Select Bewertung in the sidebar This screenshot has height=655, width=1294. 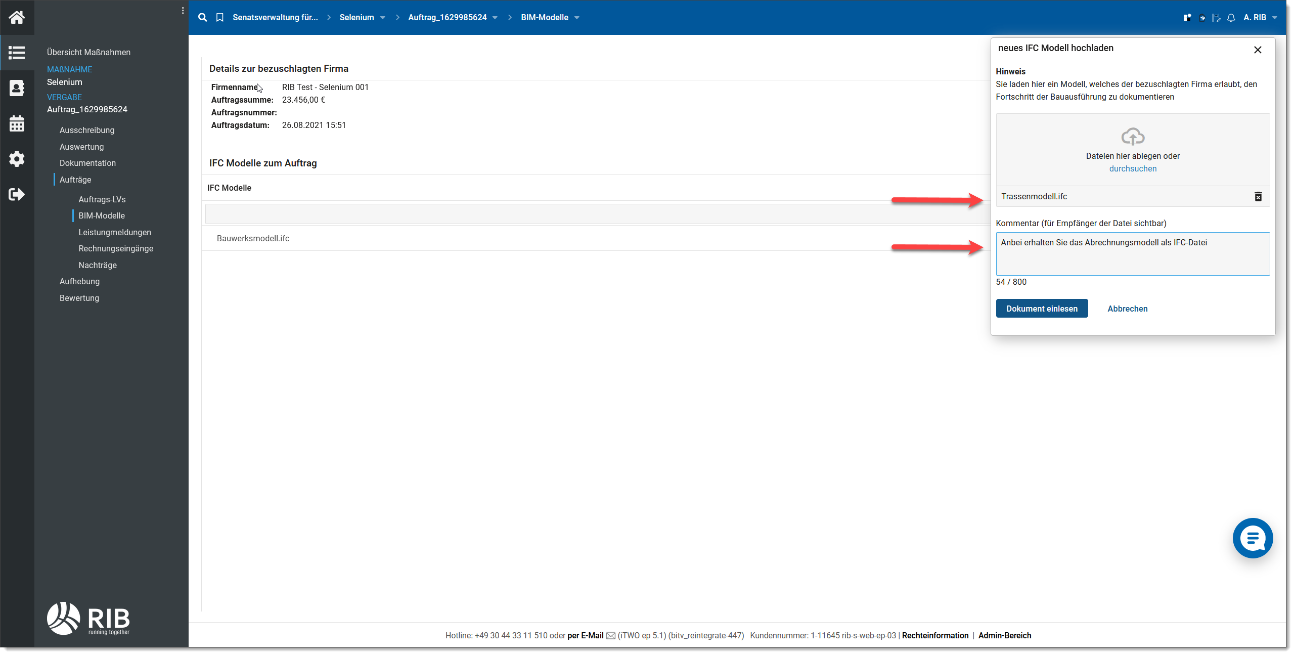click(79, 298)
